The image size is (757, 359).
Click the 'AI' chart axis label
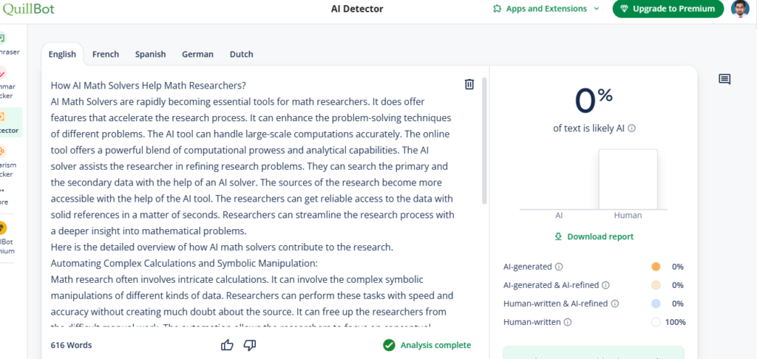point(559,216)
